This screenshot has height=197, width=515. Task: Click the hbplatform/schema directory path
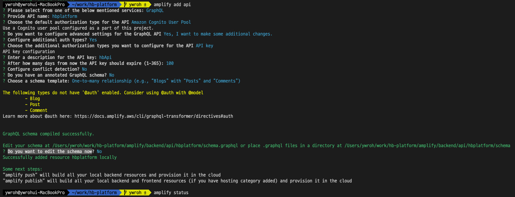427,146
